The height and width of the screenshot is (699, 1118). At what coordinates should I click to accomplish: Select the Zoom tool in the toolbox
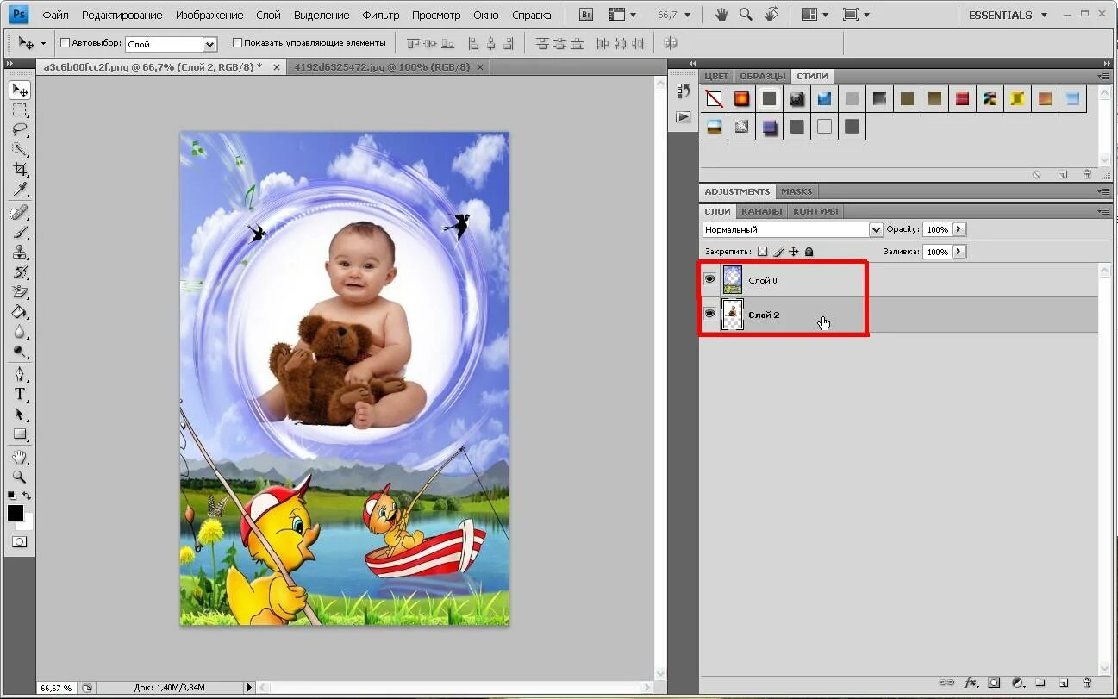(19, 477)
